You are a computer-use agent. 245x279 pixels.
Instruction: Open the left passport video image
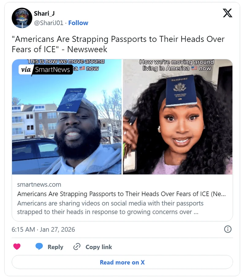(x=67, y=117)
